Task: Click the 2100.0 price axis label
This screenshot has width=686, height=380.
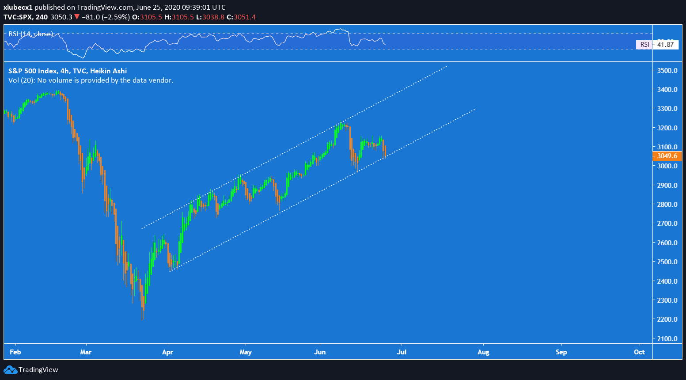Action: 667,339
